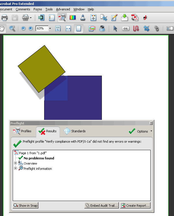Image resolution: width=174 pixels, height=216 pixels.
Task: Select the Hand tool
Action: (2, 29)
